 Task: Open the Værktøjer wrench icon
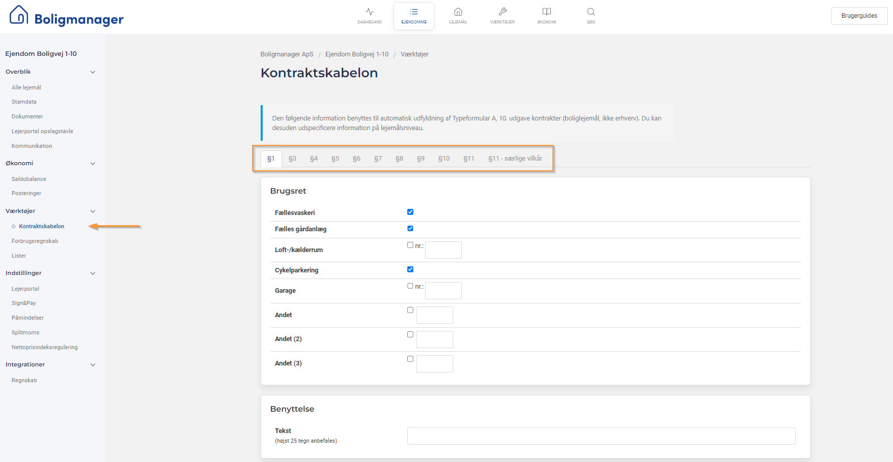(x=503, y=12)
